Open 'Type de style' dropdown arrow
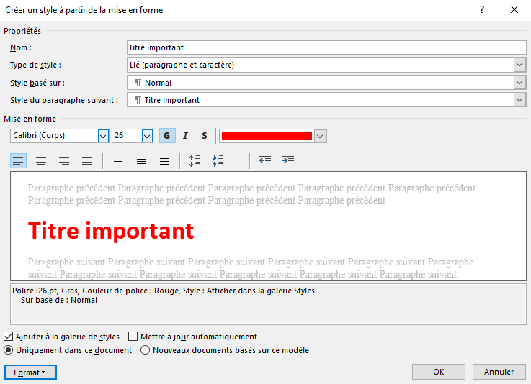This screenshot has height=384, width=531. [x=519, y=65]
